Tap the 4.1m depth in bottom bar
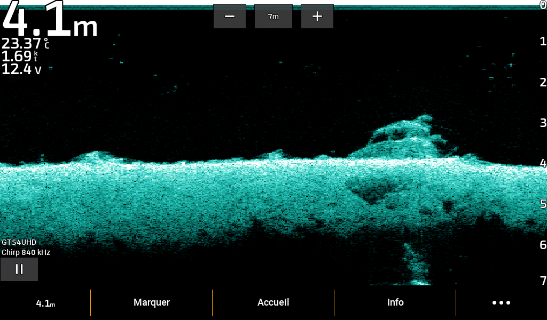Viewport: 547px width, 320px height. (x=45, y=303)
